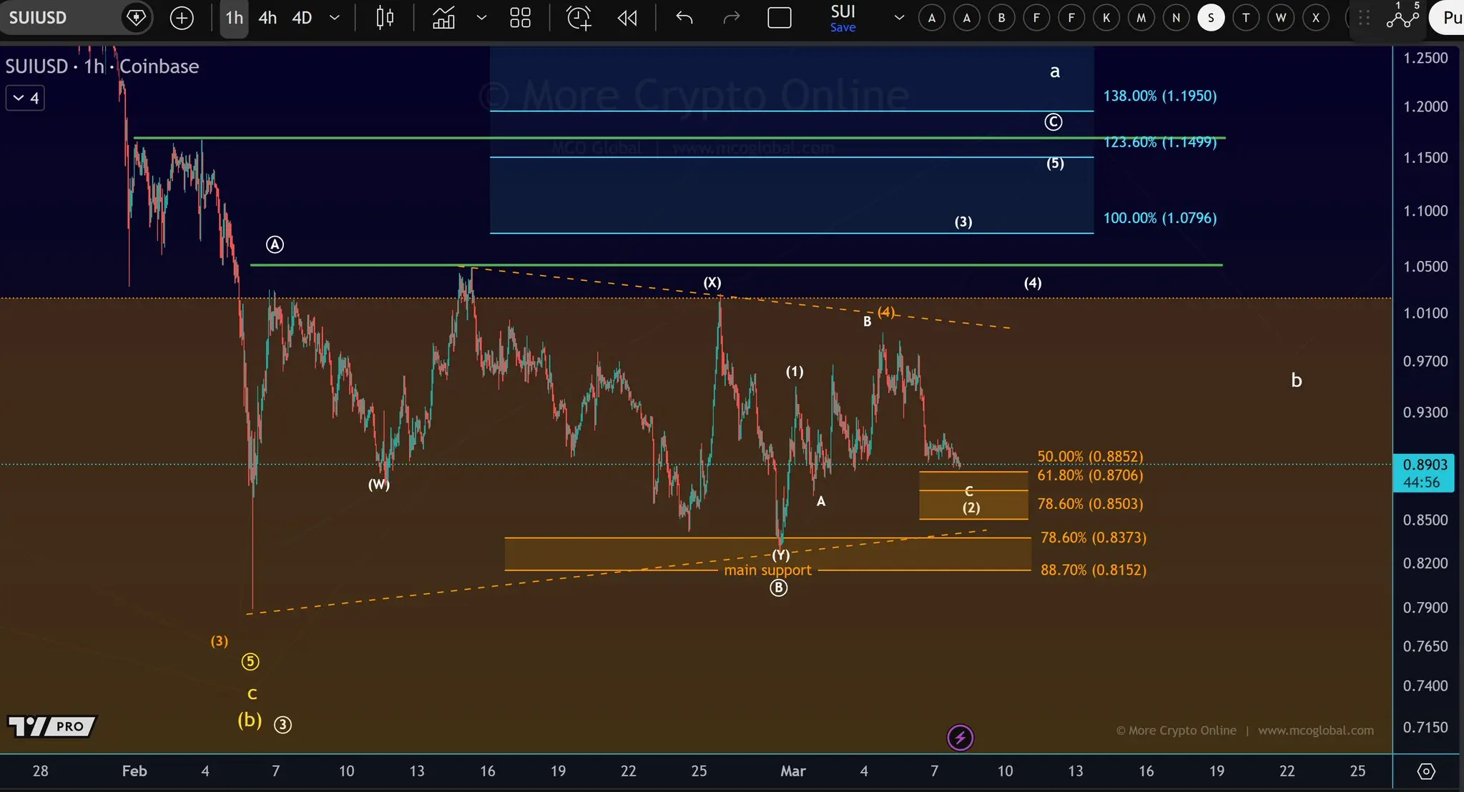Open chart settings gear at bottom right
1464x792 pixels.
point(1426,771)
